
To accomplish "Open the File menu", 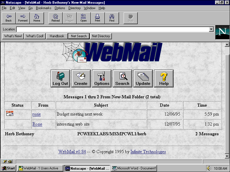I will (4, 8).
